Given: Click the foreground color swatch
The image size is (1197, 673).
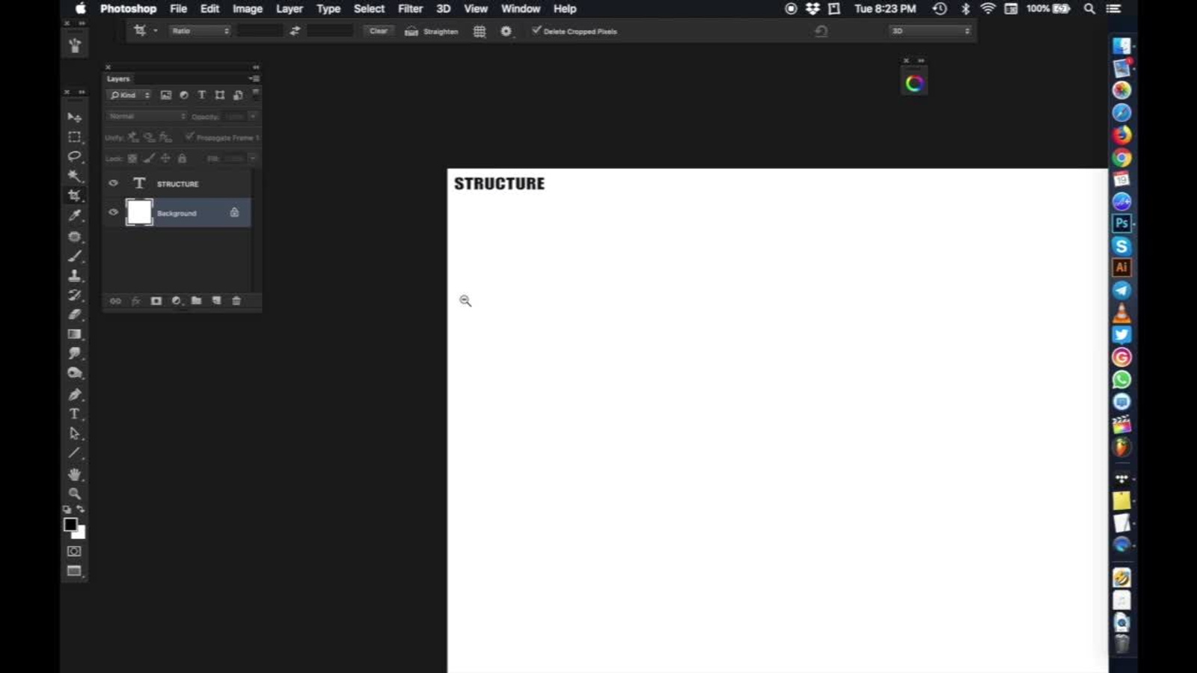Looking at the screenshot, I should (70, 524).
